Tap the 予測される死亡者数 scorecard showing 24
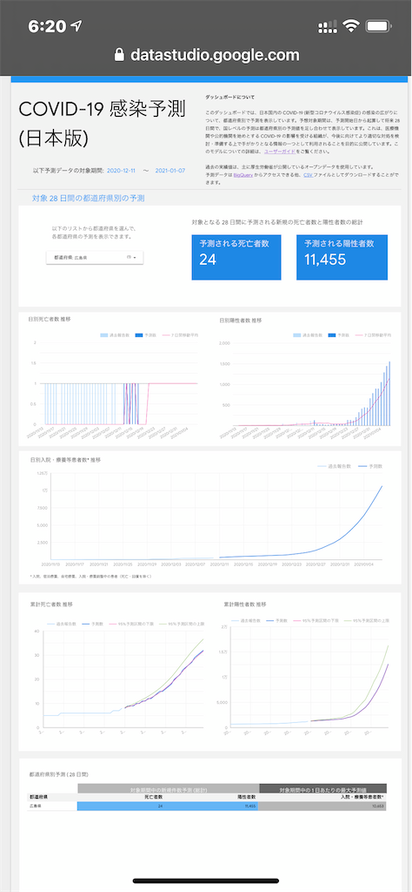 [236, 257]
